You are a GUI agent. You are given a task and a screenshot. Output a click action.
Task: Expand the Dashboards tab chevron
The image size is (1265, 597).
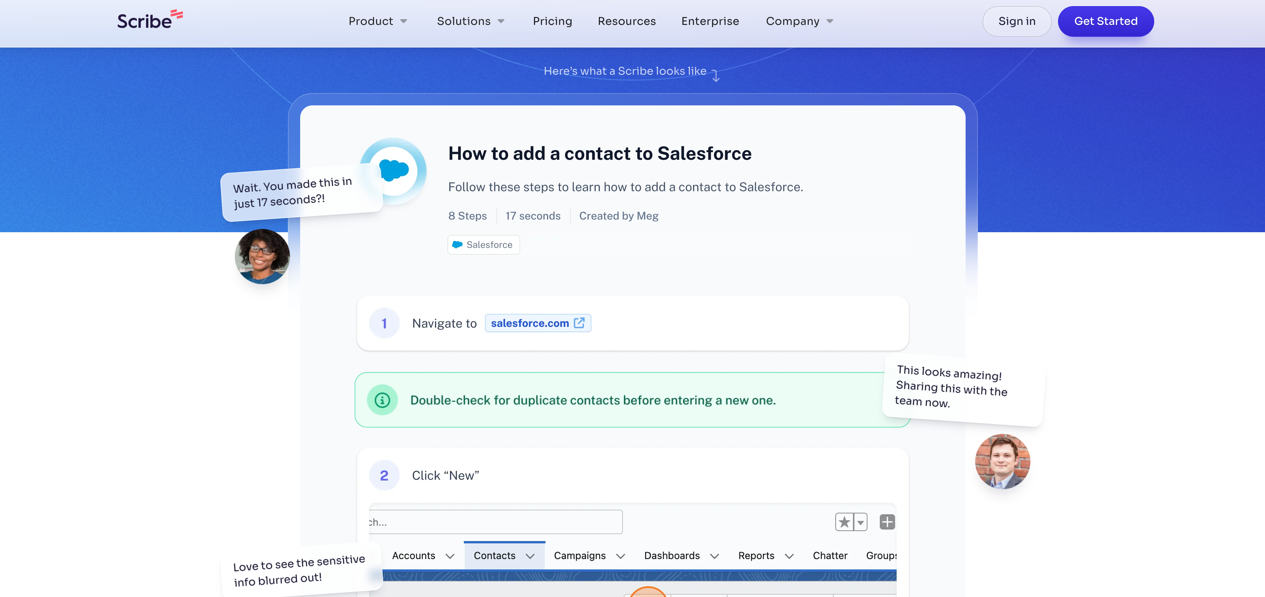tap(715, 556)
